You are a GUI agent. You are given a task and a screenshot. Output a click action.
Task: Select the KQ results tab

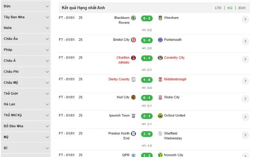(x=230, y=8)
